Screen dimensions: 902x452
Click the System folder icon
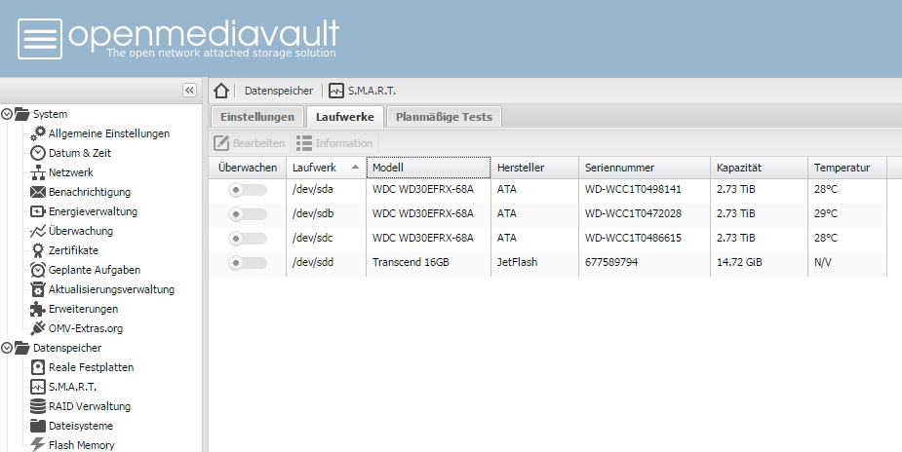(21, 114)
